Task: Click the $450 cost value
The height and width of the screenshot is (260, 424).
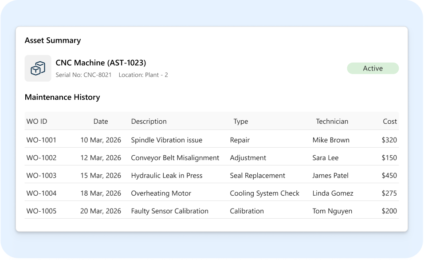Action: click(389, 175)
